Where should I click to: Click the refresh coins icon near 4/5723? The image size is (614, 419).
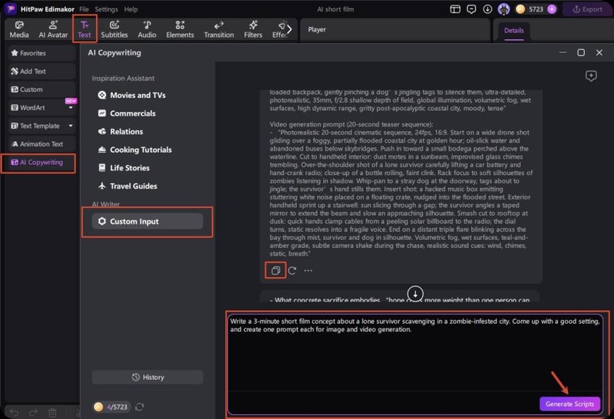pos(140,407)
